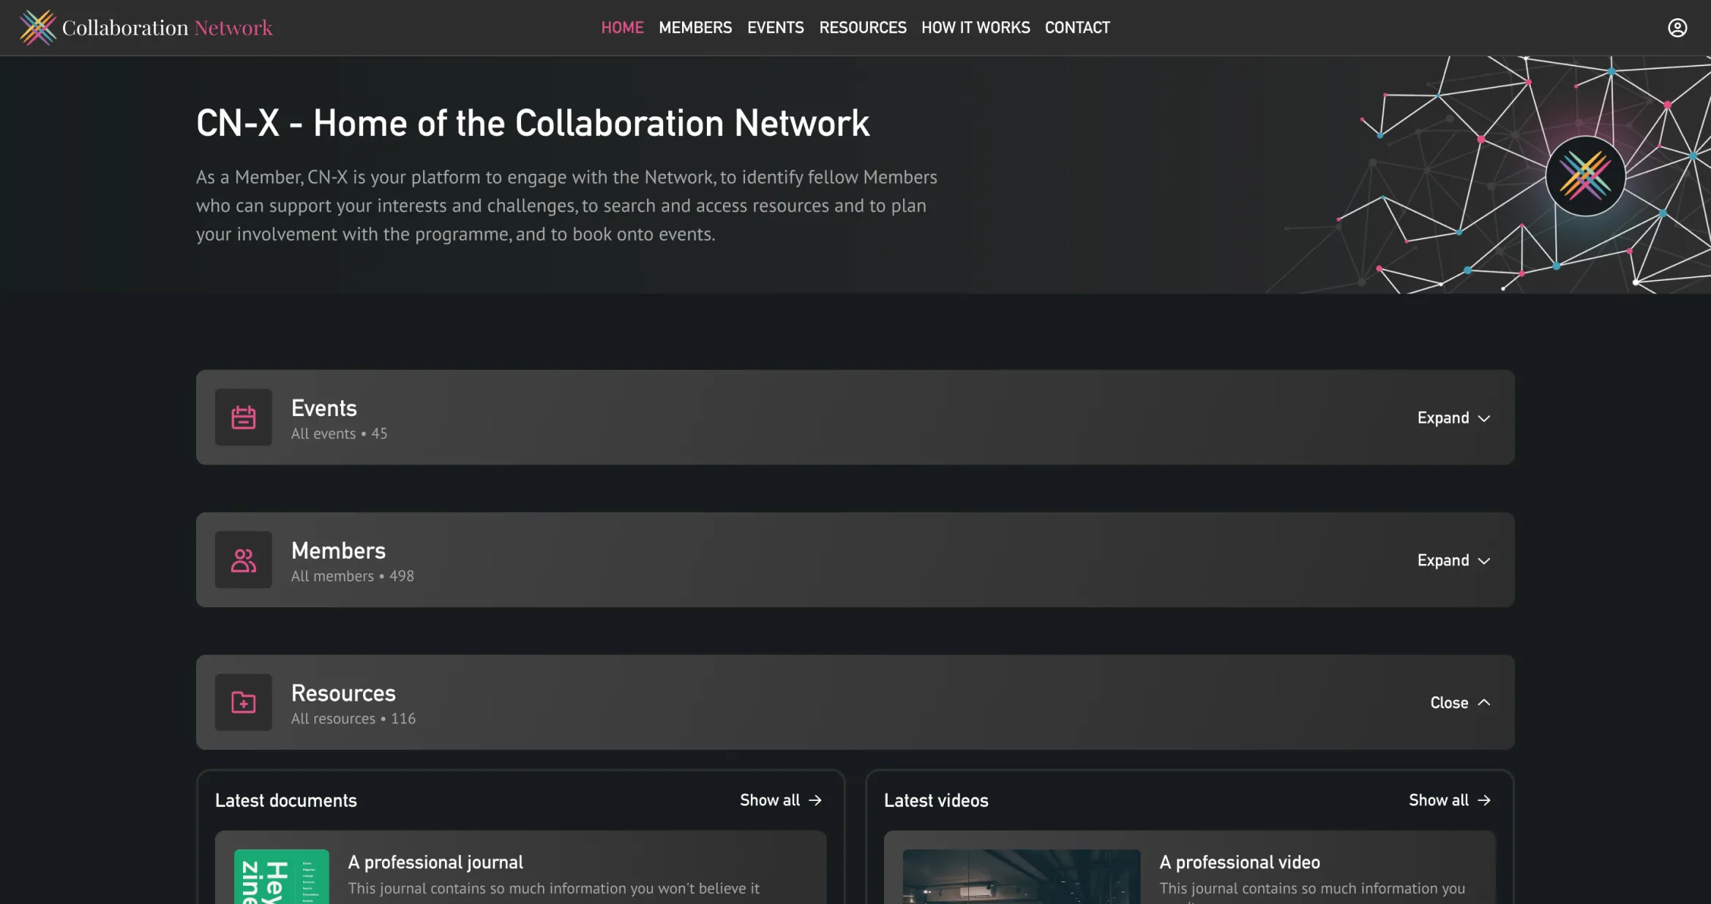Click the arrow beside documents Show all
Image resolution: width=1711 pixels, height=904 pixels.
click(815, 800)
